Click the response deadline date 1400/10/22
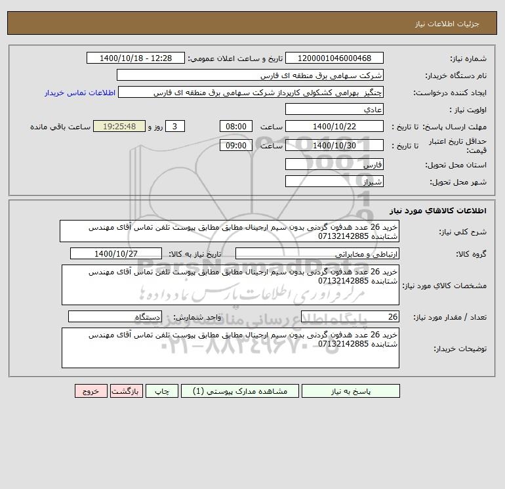505x489 pixels. coord(334,127)
